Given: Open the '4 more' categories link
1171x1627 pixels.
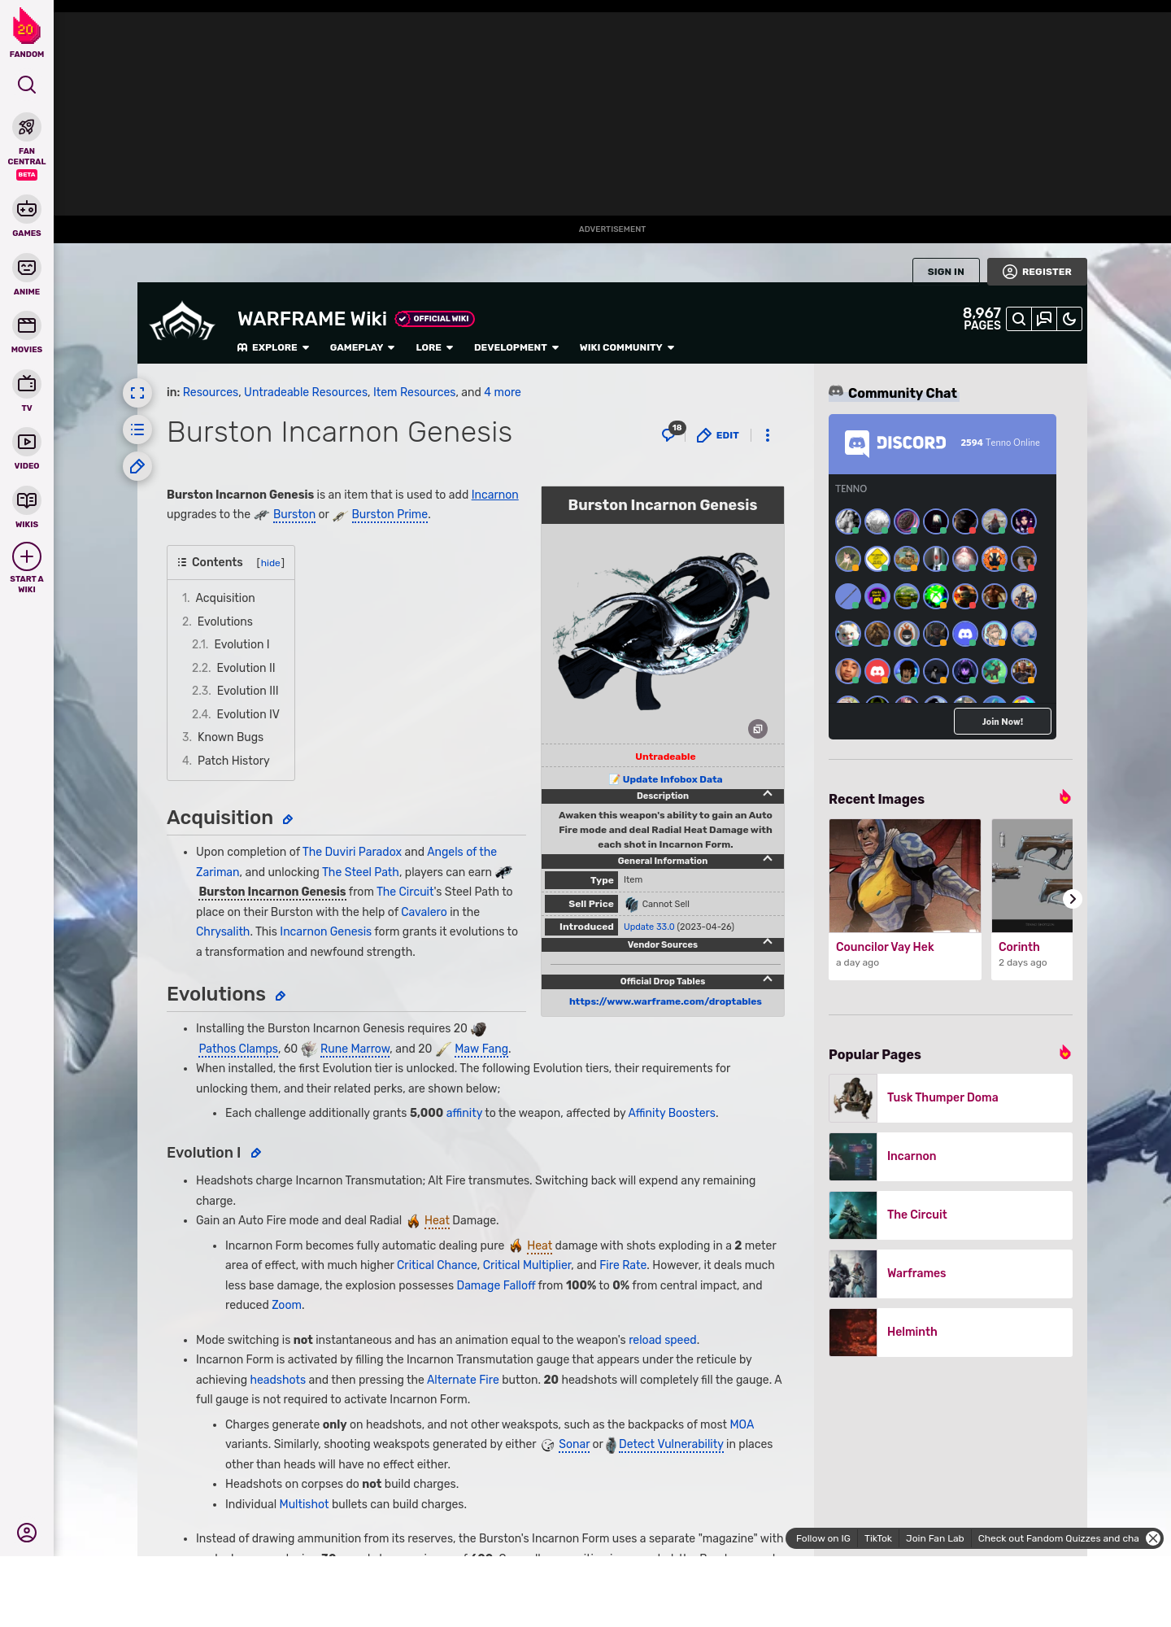Looking at the screenshot, I should coord(503,392).
